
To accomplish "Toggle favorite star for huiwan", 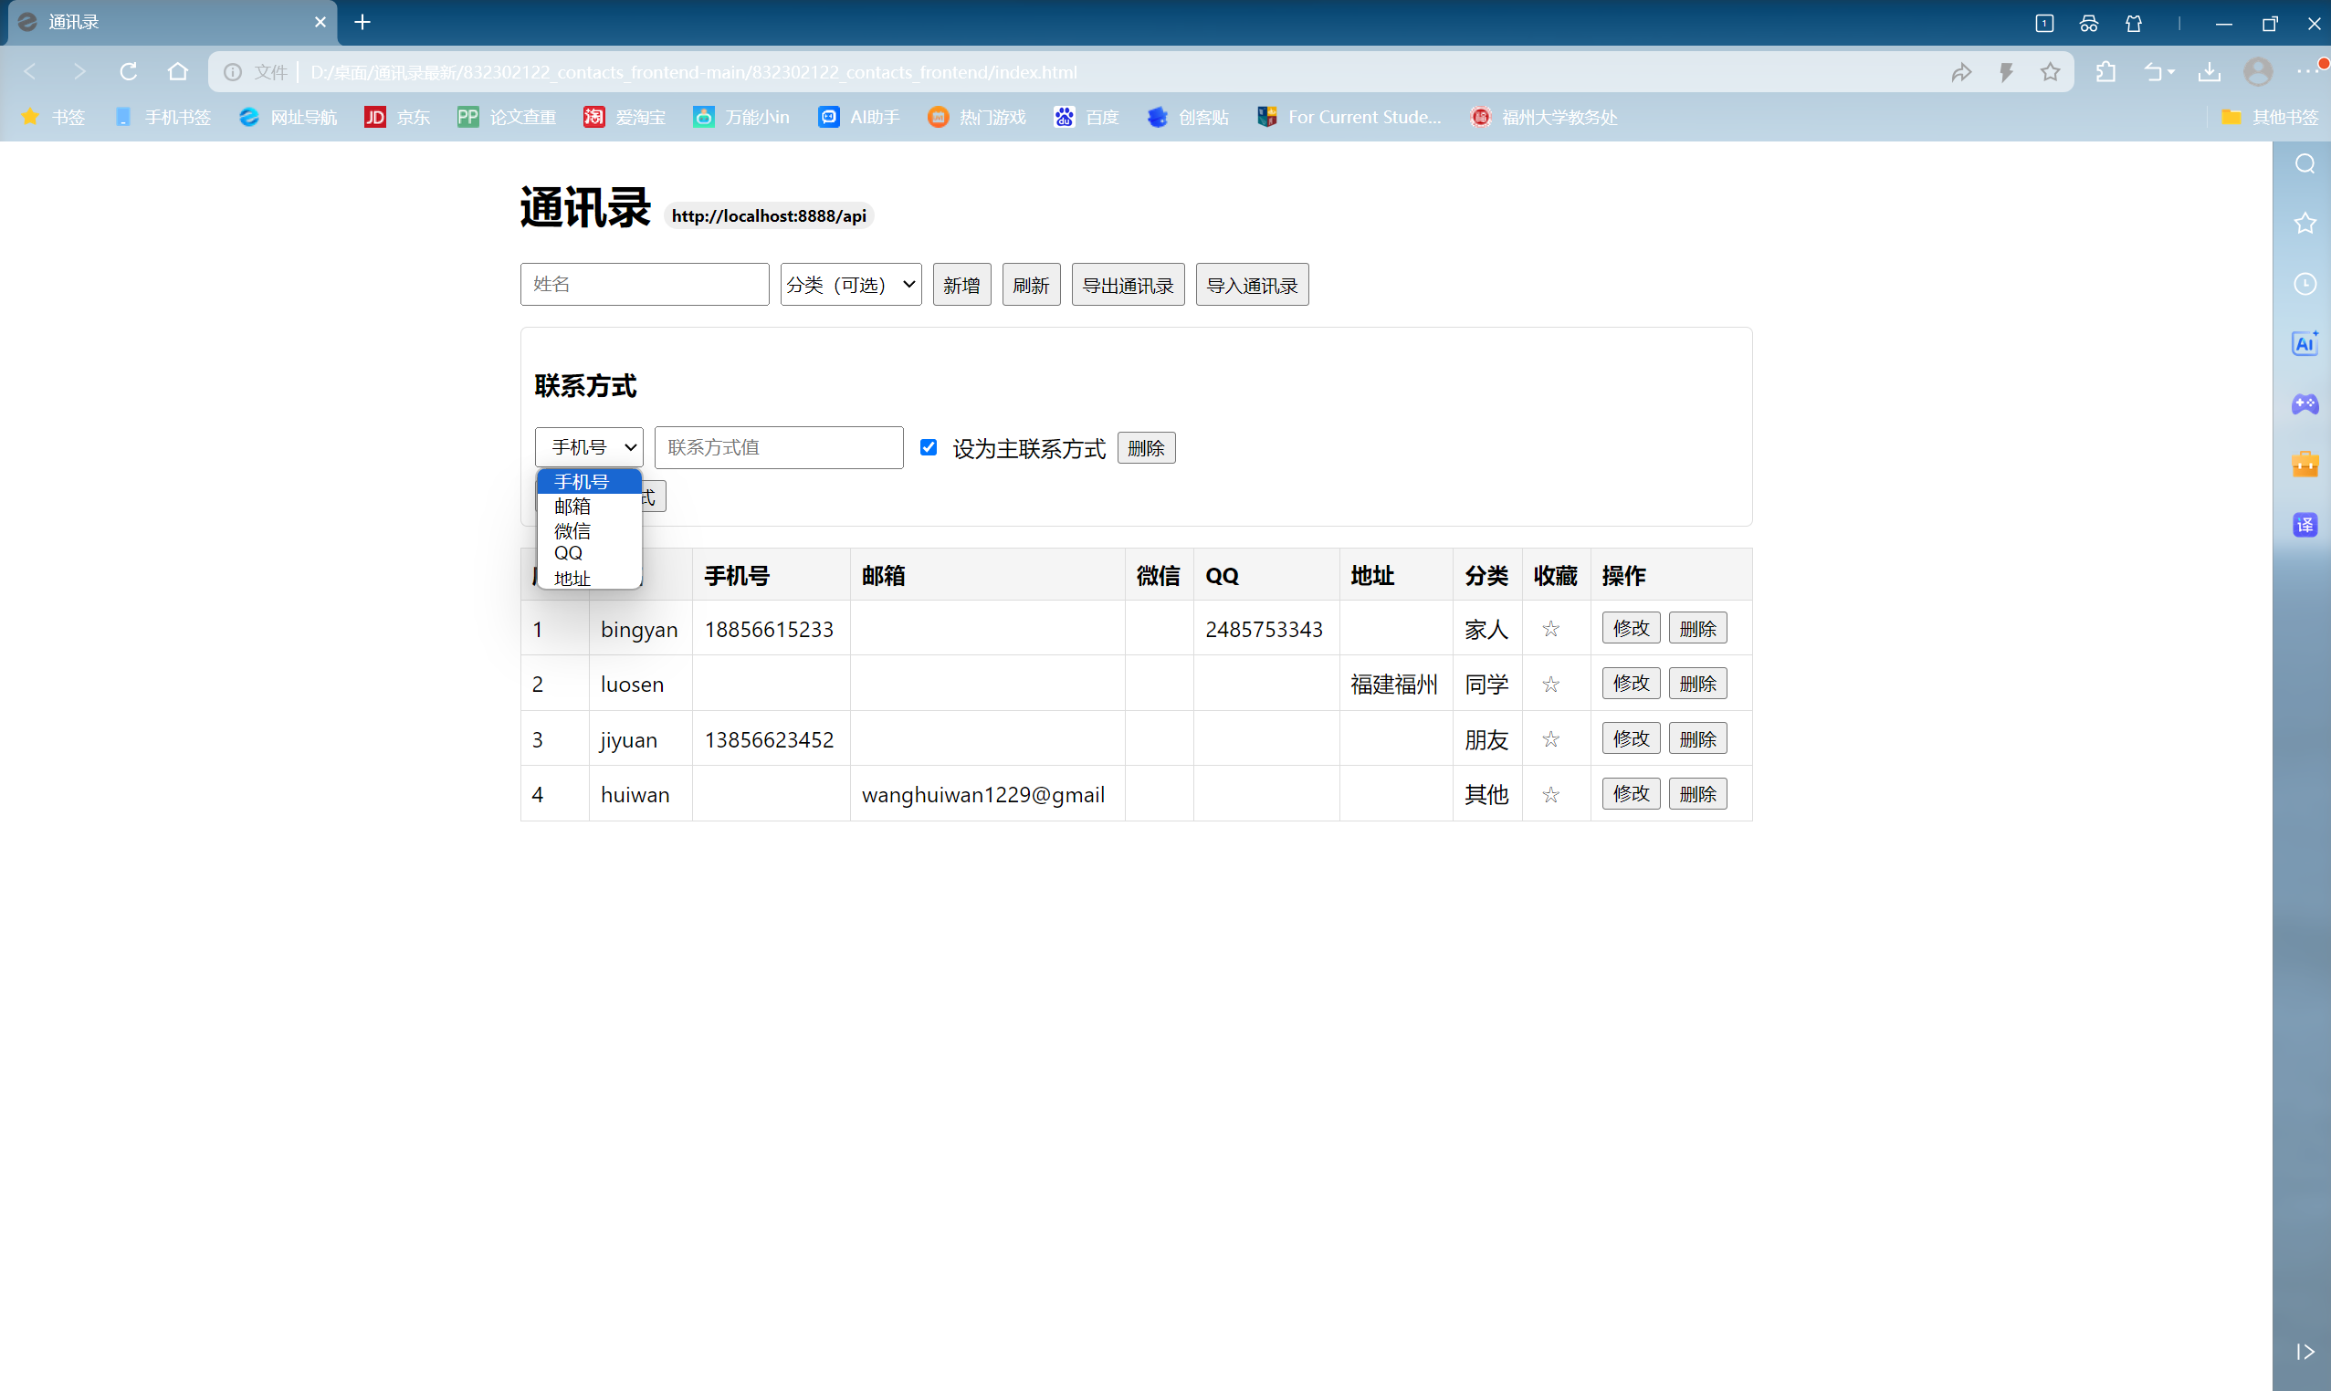I will click(x=1551, y=795).
